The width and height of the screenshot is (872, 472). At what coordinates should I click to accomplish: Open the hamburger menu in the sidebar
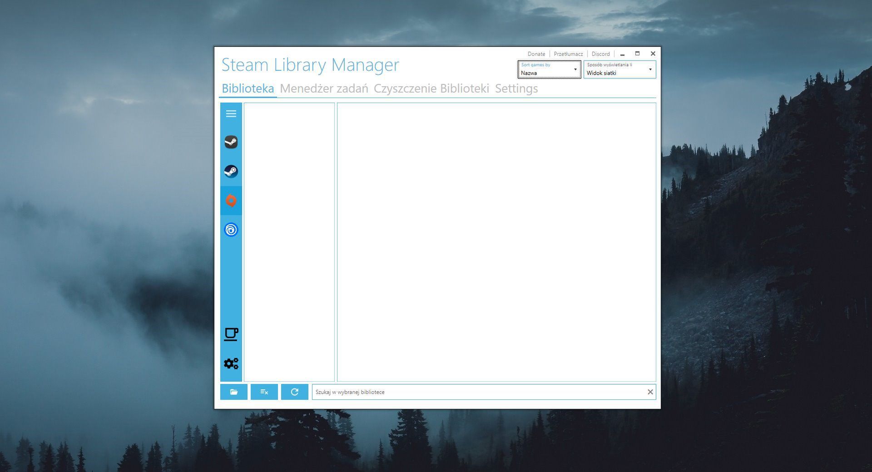pos(231,113)
